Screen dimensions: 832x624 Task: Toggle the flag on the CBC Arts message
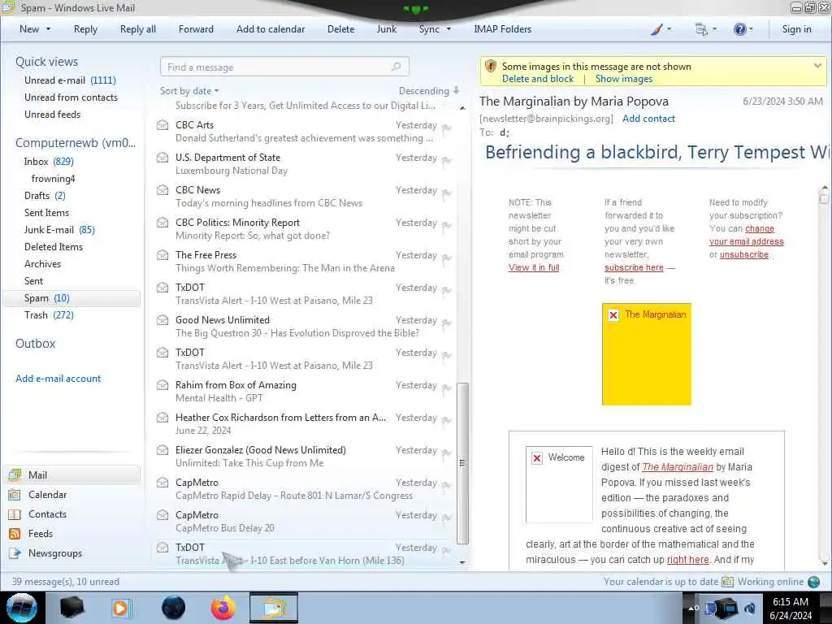447,128
